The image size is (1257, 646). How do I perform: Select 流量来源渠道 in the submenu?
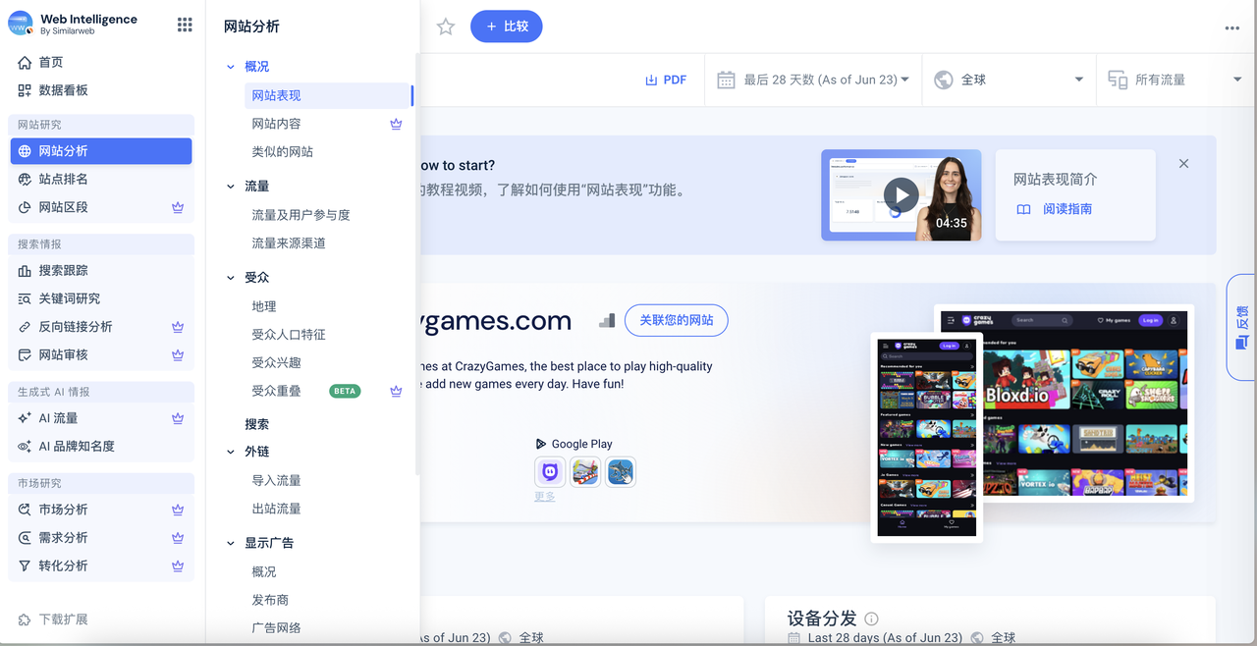288,242
